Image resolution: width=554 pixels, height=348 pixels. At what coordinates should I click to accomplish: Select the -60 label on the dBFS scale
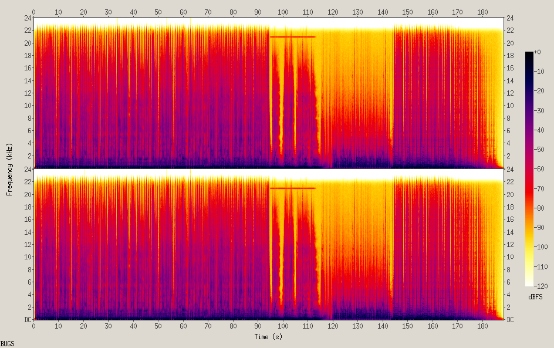tap(543, 169)
